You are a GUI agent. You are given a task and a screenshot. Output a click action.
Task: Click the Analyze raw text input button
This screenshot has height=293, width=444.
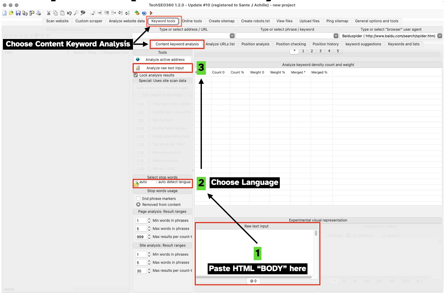[x=163, y=68]
